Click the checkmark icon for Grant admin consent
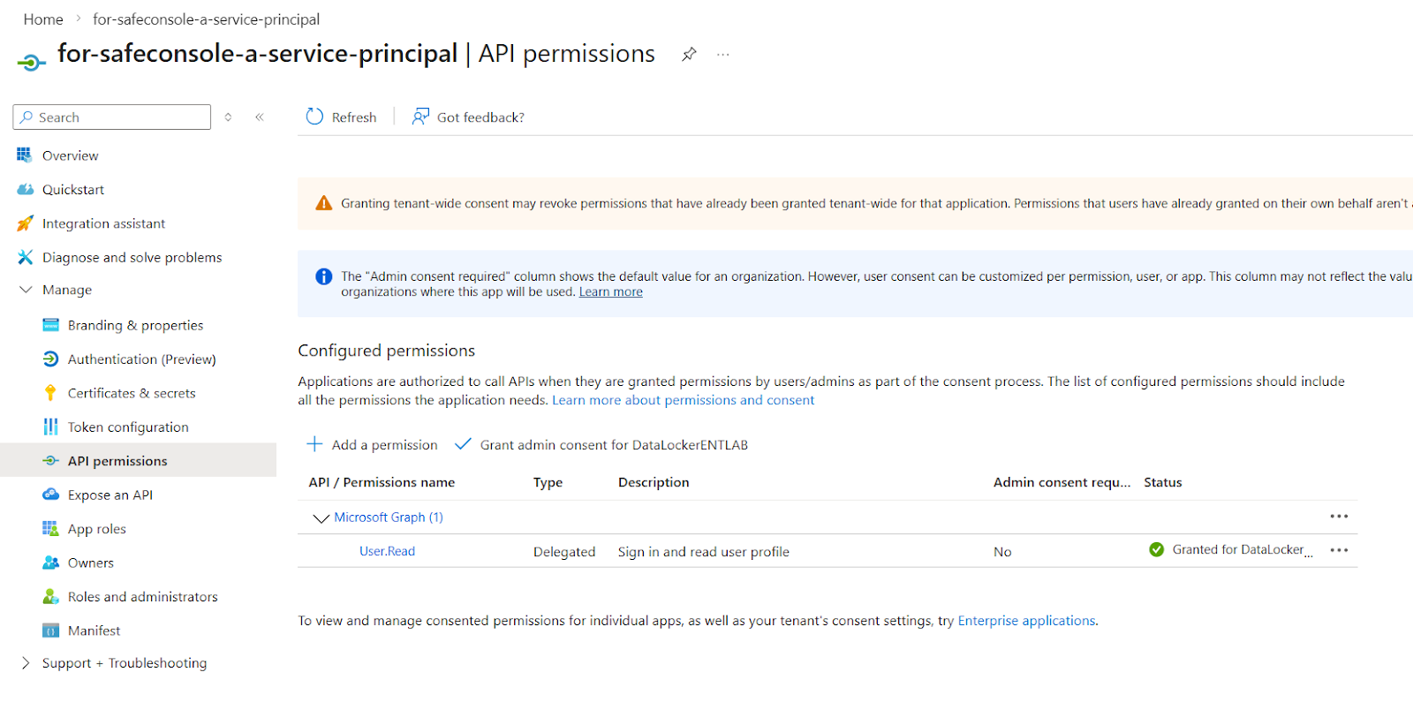The width and height of the screenshot is (1413, 710). (463, 444)
